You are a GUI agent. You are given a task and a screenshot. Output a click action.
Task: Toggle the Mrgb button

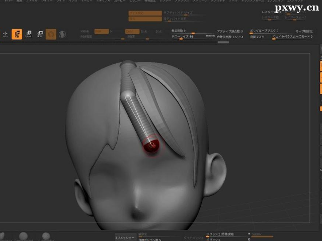(85, 31)
